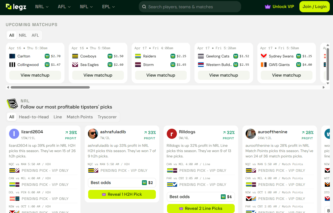Select the All tab in tipsters' picks
This screenshot has height=213, width=333.
pyautogui.click(x=12, y=117)
